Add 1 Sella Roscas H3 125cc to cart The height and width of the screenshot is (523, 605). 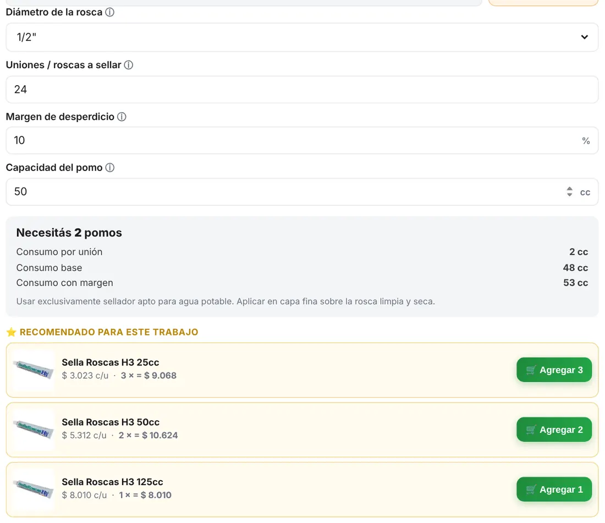(554, 489)
